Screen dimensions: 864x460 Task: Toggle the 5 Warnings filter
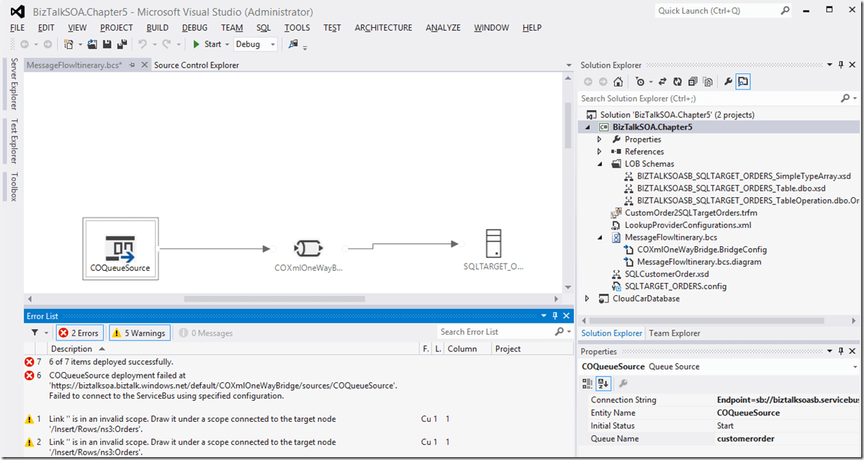[x=140, y=333]
